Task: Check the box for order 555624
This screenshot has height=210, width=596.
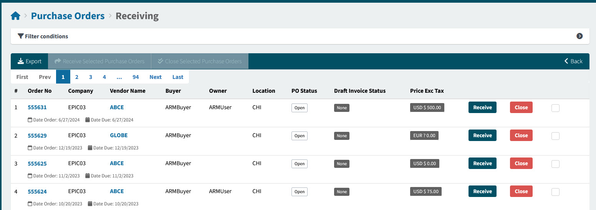Action: [555, 192]
